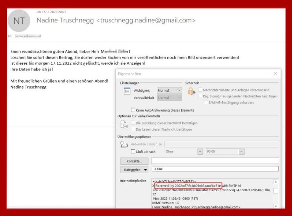Viewport: 292px width, 216px height.
Task: Enable Keine AutoArchivierung dieses Elements
Action: (x=133, y=110)
